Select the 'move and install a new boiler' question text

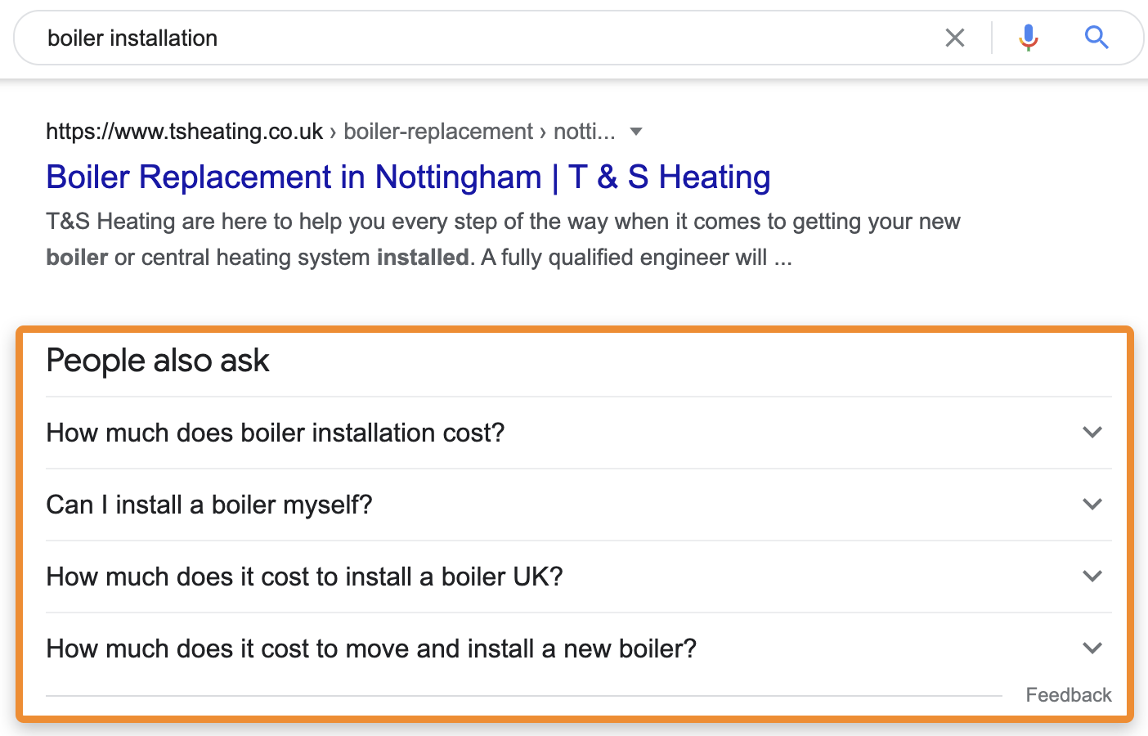(371, 648)
